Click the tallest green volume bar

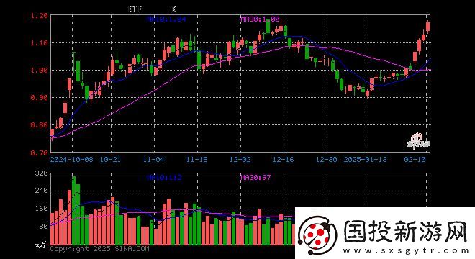pyautogui.click(x=73, y=211)
